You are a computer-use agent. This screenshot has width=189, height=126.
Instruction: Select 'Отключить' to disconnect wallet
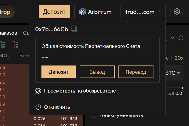[x=57, y=107]
